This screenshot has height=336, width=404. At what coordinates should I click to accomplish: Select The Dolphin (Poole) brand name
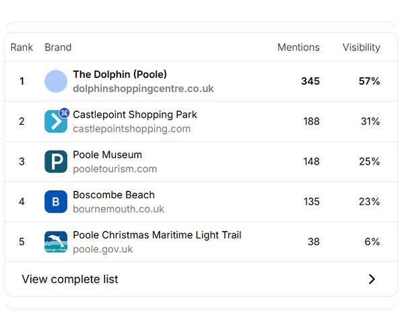[120, 74]
